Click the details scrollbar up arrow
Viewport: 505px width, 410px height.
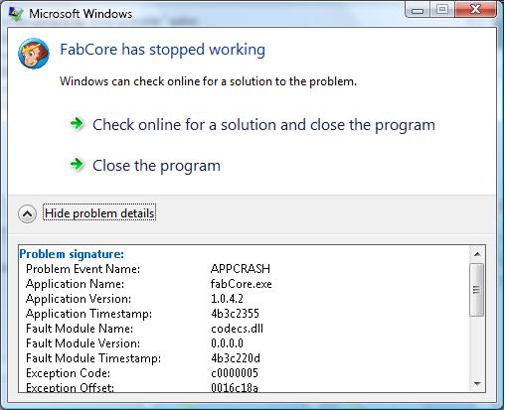click(x=477, y=254)
